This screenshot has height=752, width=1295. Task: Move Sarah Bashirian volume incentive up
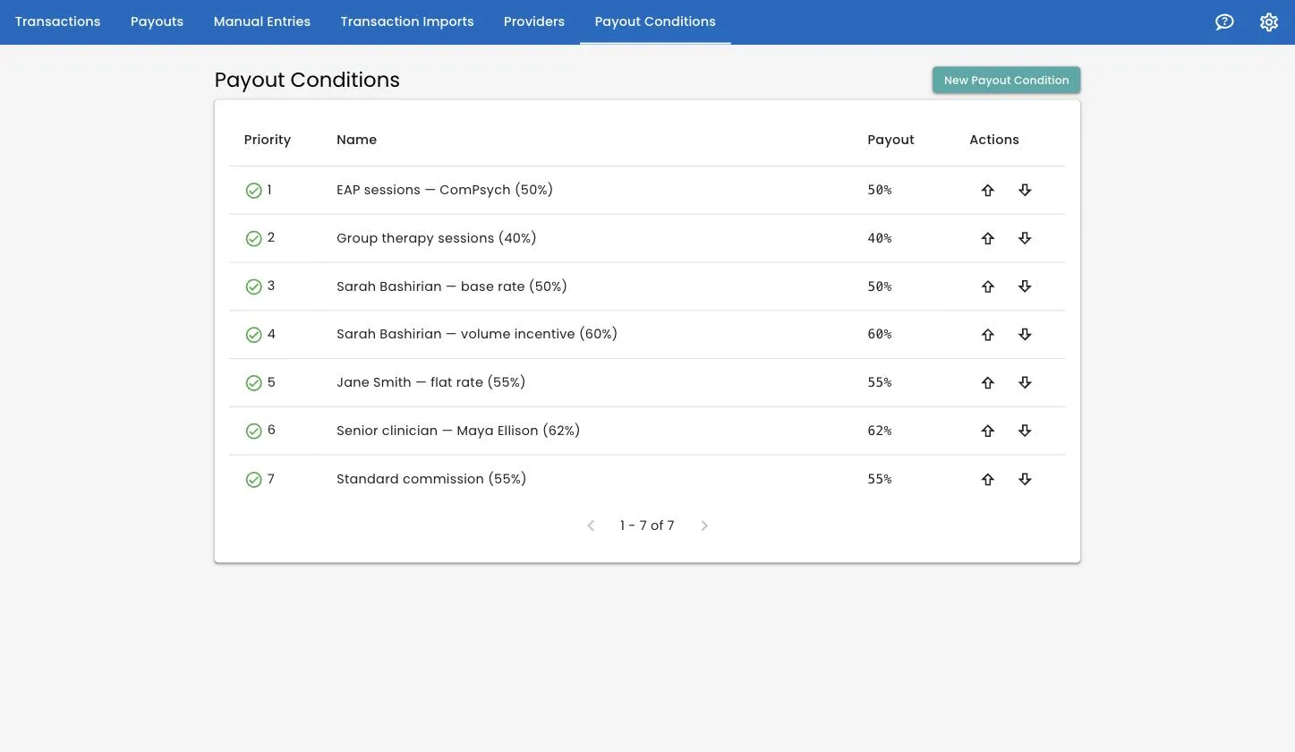point(987,334)
